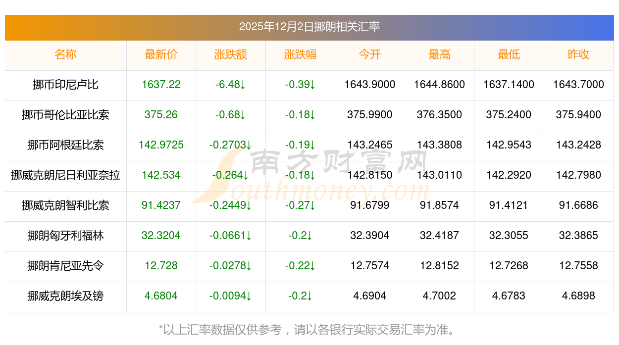
Task: Select the 涨跌幅 column header
Action: pos(300,54)
